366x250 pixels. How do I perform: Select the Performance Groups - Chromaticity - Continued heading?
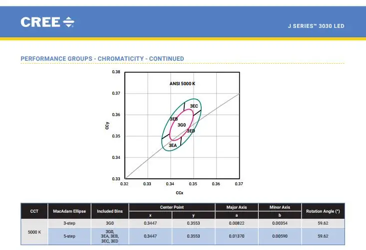tap(102, 59)
